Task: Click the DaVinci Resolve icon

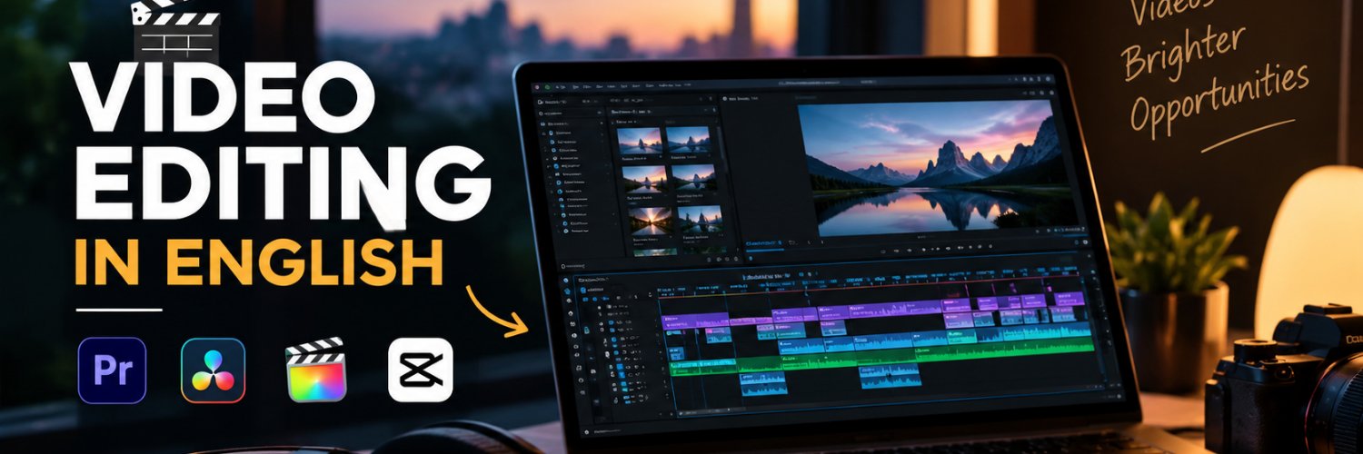Action: pos(214,370)
